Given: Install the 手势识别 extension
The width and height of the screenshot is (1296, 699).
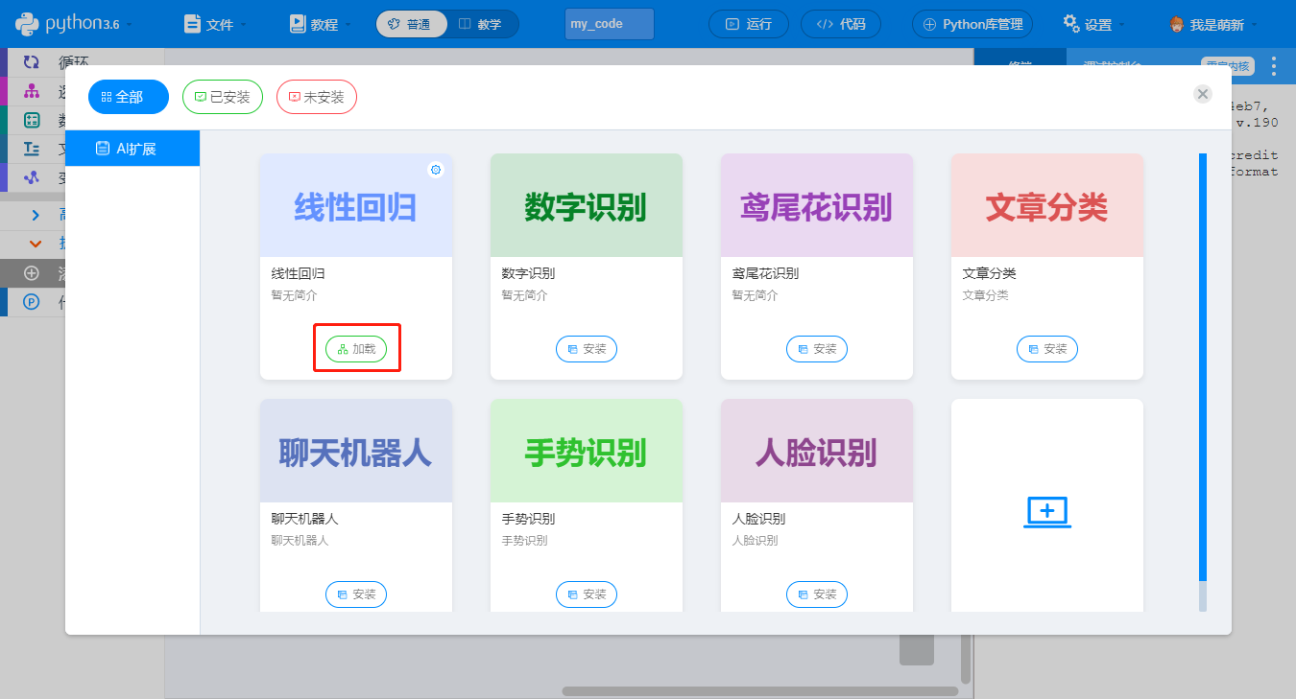Looking at the screenshot, I should (x=587, y=594).
